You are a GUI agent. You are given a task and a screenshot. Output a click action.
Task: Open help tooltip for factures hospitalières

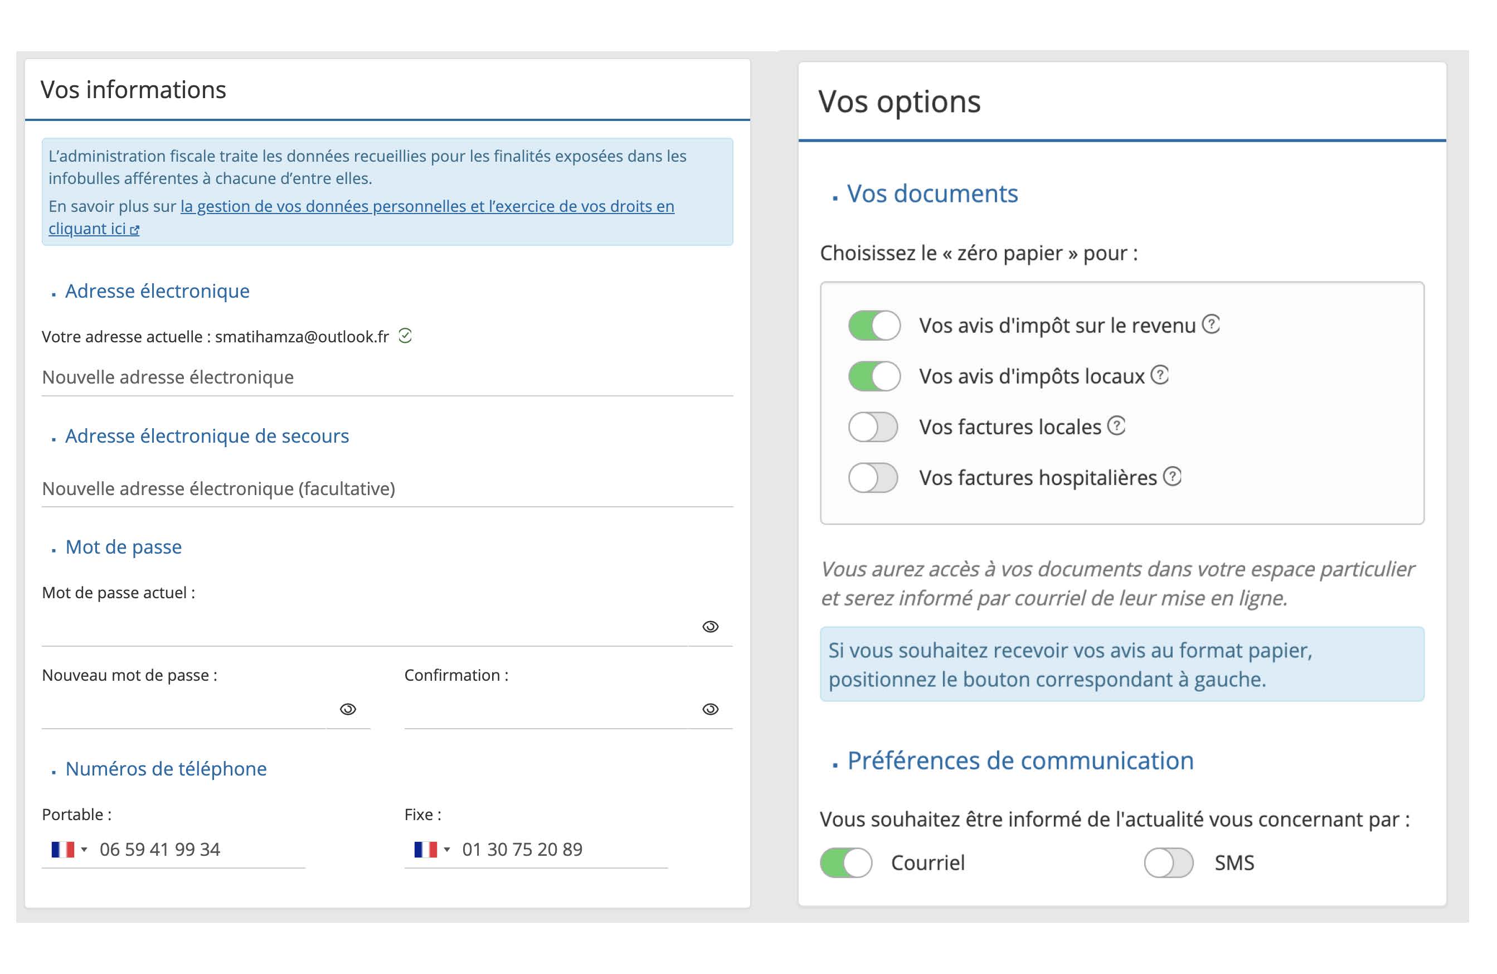(x=1172, y=476)
